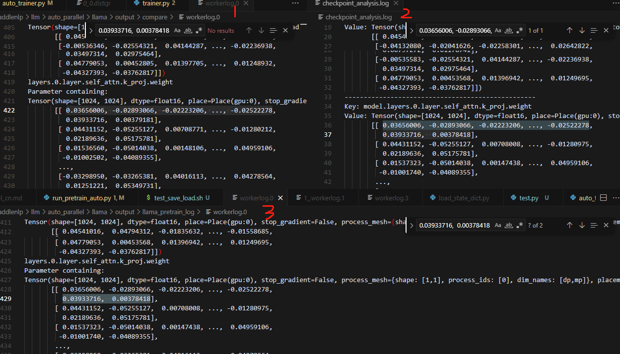Expand replace field in top-left find widget
This screenshot has width=620, height=354.
(91, 30)
